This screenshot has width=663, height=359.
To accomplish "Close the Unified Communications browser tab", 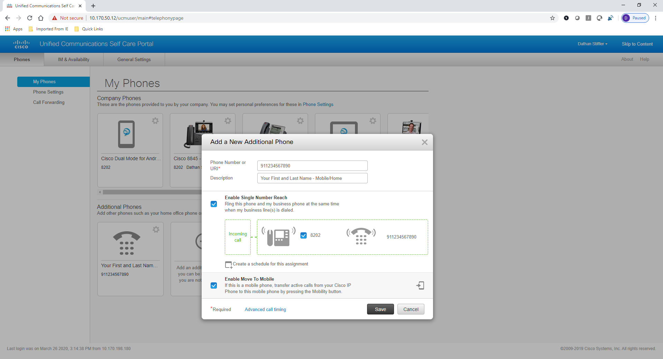I will coord(80,6).
